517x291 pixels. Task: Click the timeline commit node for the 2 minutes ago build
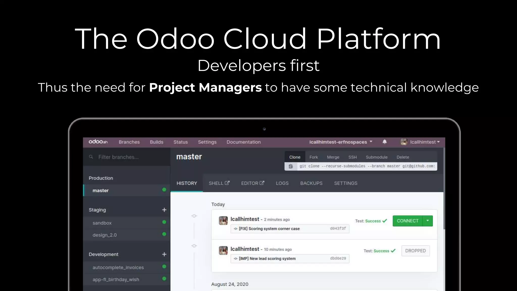pos(194,216)
